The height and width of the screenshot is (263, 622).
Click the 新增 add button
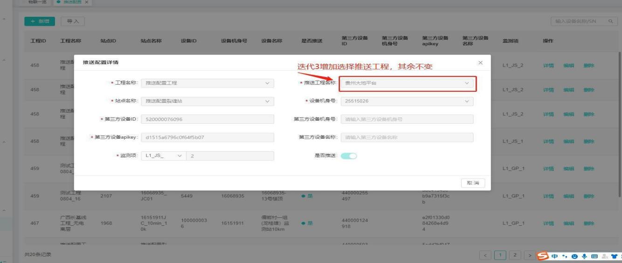click(x=40, y=20)
